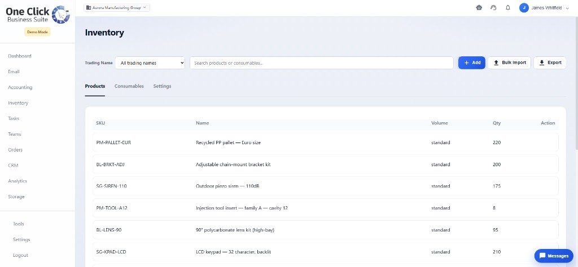The width and height of the screenshot is (578, 267).
Task: Select the BL-LENS-90 SKU cell
Action: [109, 230]
